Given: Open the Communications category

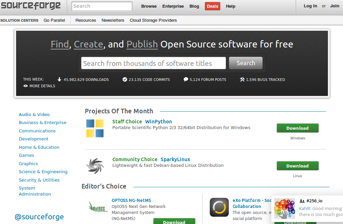Looking at the screenshot, I should point(37,131).
